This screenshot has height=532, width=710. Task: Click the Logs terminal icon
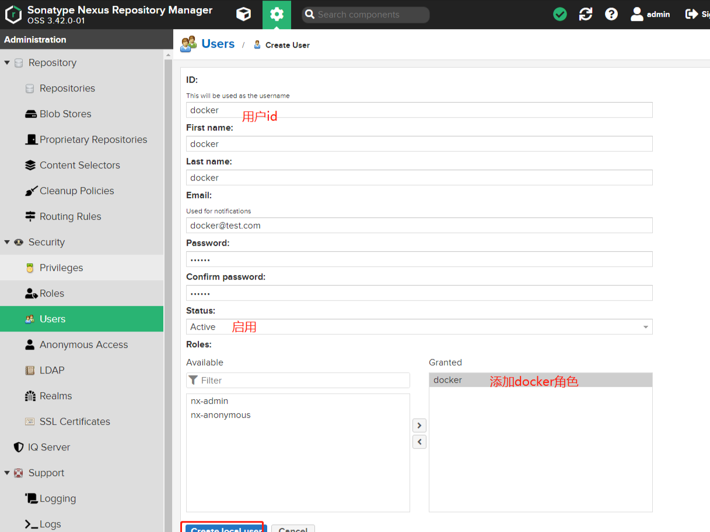[31, 524]
